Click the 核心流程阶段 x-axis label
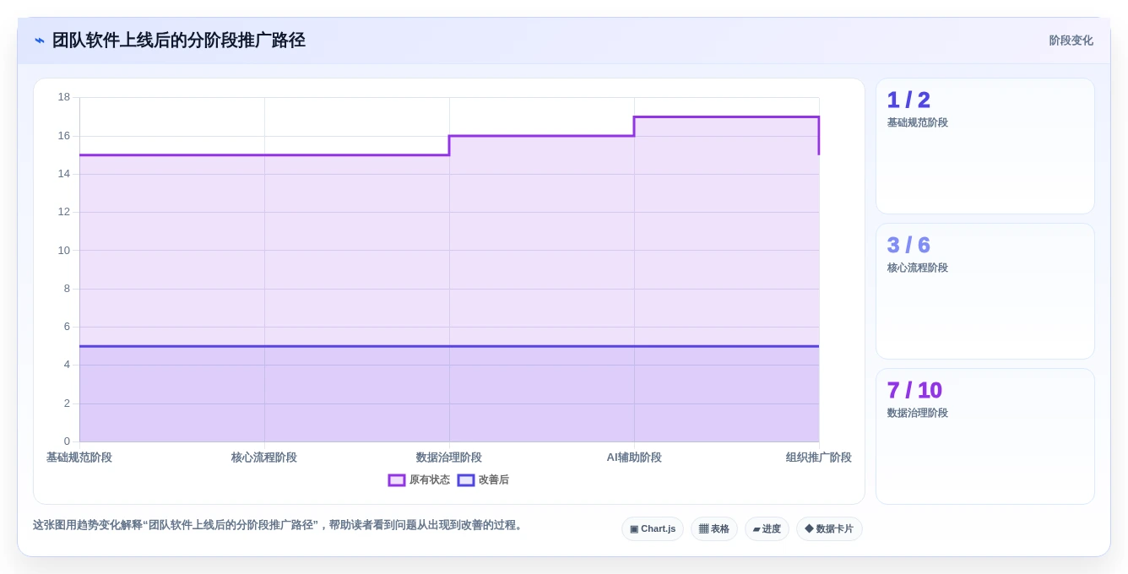 [x=264, y=458]
